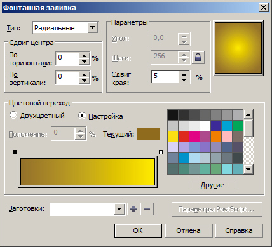Pick the dark violet swatch in second row

click(216, 126)
